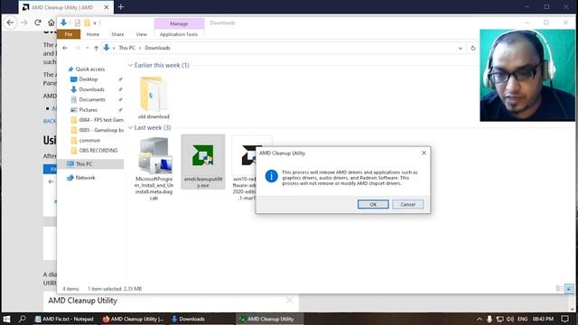Click New folder quick access toolbar icon

[87, 23]
